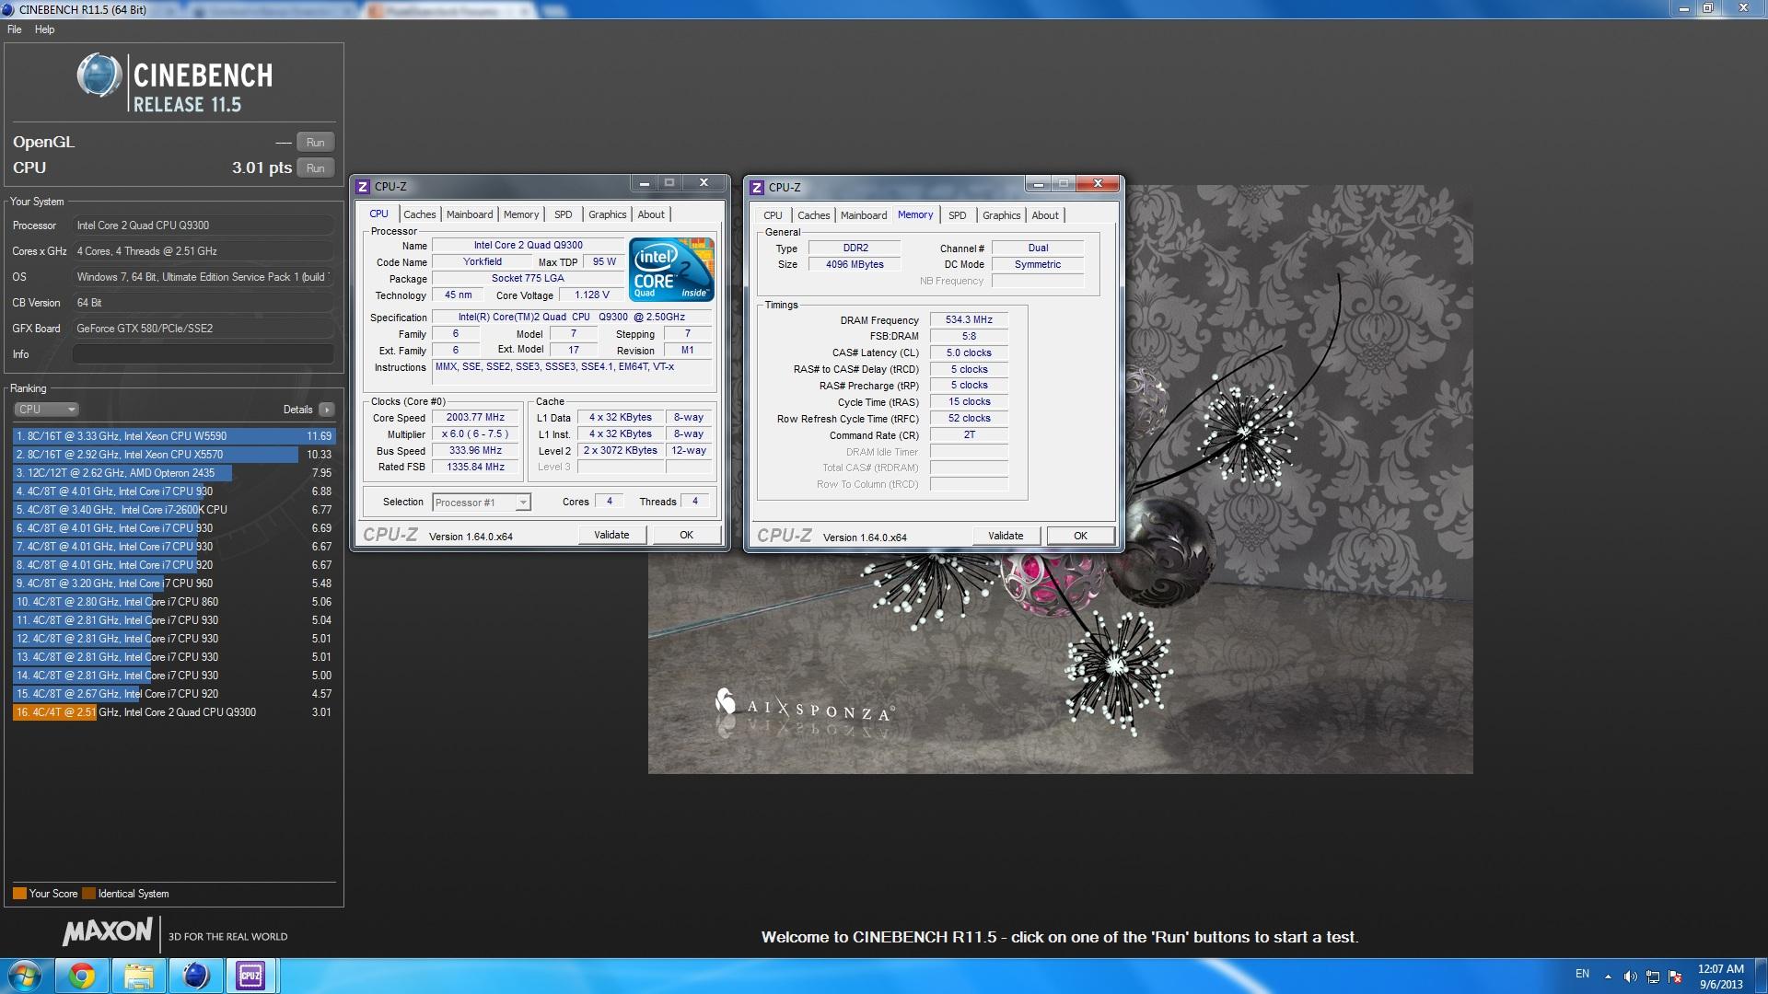Switch to CPU tab in Memory CPU-Z window
Viewport: 1768px width, 994px height.
click(x=773, y=215)
